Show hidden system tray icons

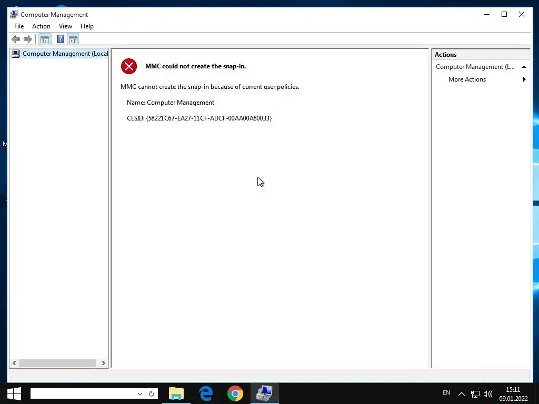[462, 393]
